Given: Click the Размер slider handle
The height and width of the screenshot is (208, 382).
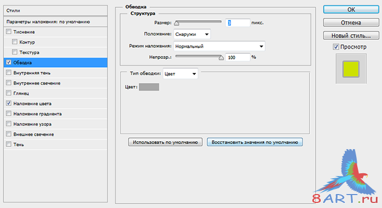Looking at the screenshot, I should tap(176, 23).
